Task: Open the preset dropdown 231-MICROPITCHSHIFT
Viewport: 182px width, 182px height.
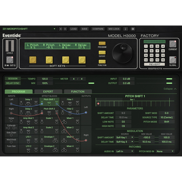Action: [29, 29]
